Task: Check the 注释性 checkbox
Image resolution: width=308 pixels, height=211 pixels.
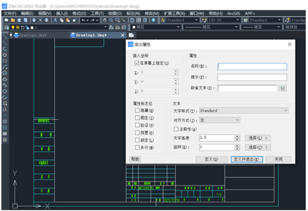Action: [x=176, y=129]
